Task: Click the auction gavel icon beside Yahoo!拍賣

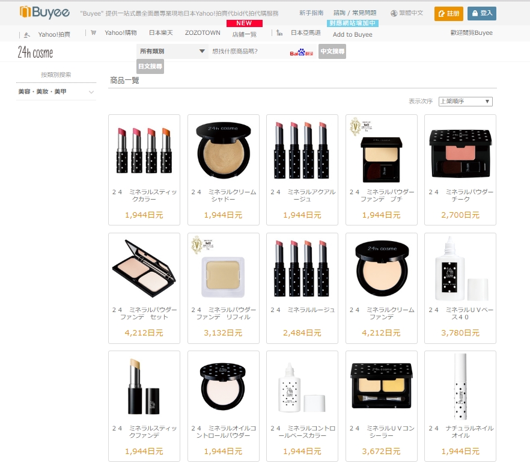Action: point(25,34)
